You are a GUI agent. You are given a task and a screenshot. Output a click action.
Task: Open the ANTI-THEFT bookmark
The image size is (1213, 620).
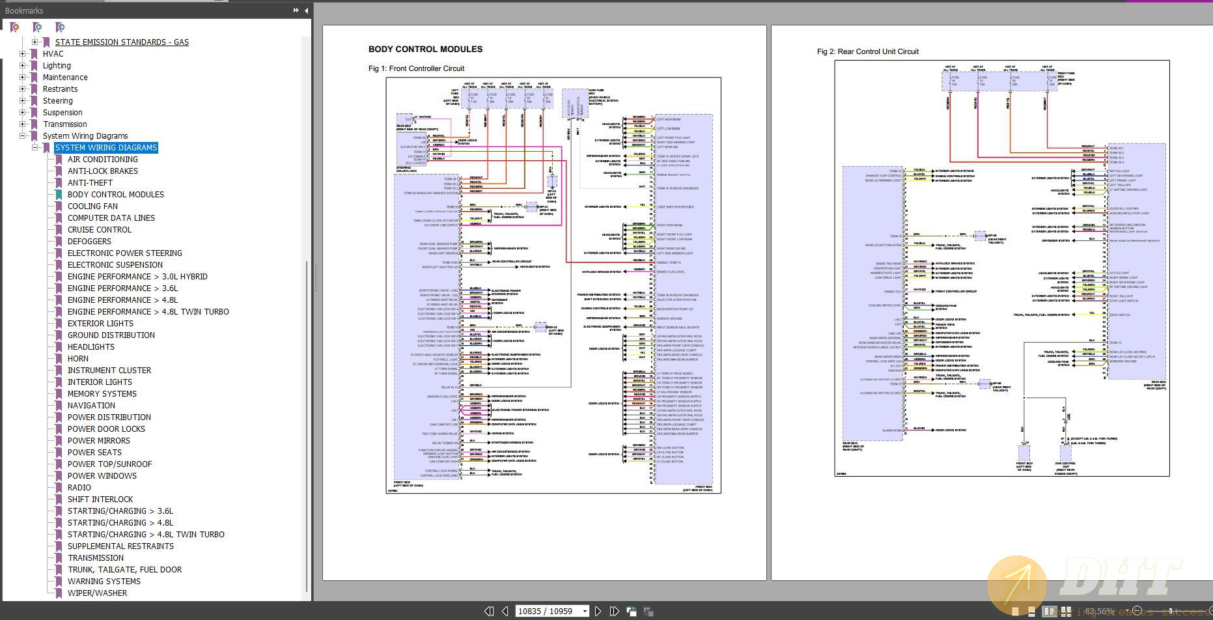tap(90, 183)
